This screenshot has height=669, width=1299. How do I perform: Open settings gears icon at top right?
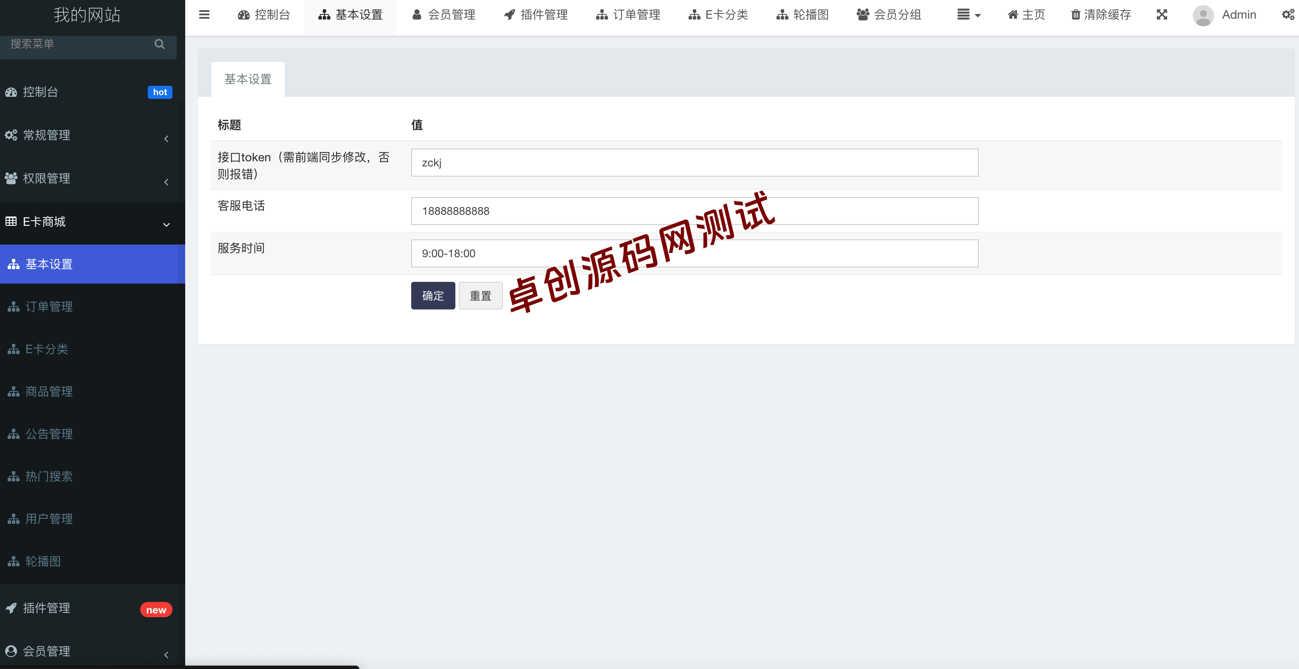point(1288,14)
